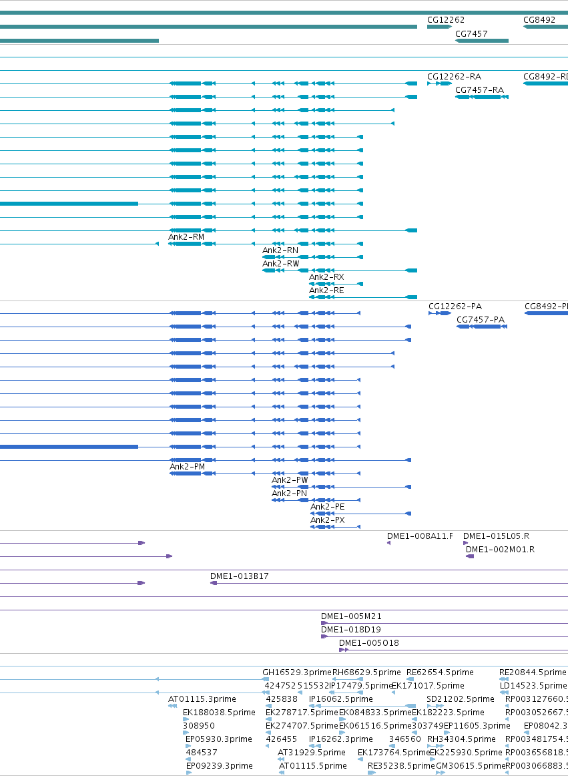
Task: Click the LD14523.5prime EST label
Action: pyautogui.click(x=533, y=686)
